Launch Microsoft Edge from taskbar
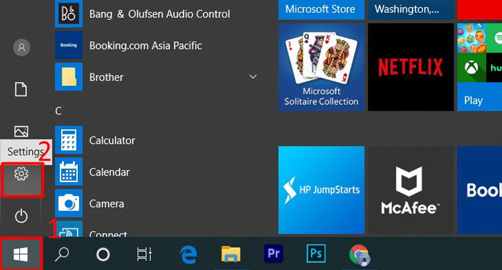The width and height of the screenshot is (502, 270). tap(189, 254)
